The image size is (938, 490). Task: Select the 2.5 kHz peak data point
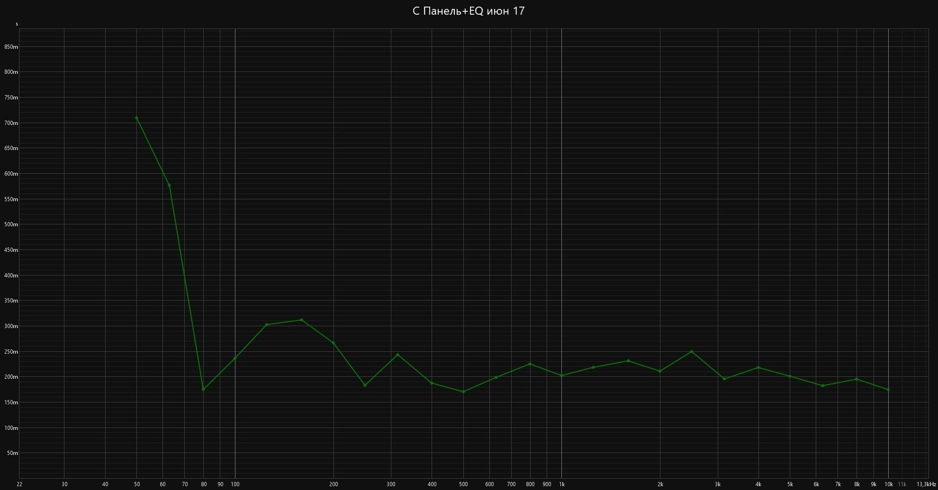[692, 351]
